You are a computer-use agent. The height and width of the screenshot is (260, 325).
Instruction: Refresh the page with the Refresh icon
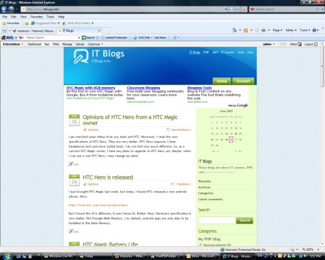coord(238,9)
